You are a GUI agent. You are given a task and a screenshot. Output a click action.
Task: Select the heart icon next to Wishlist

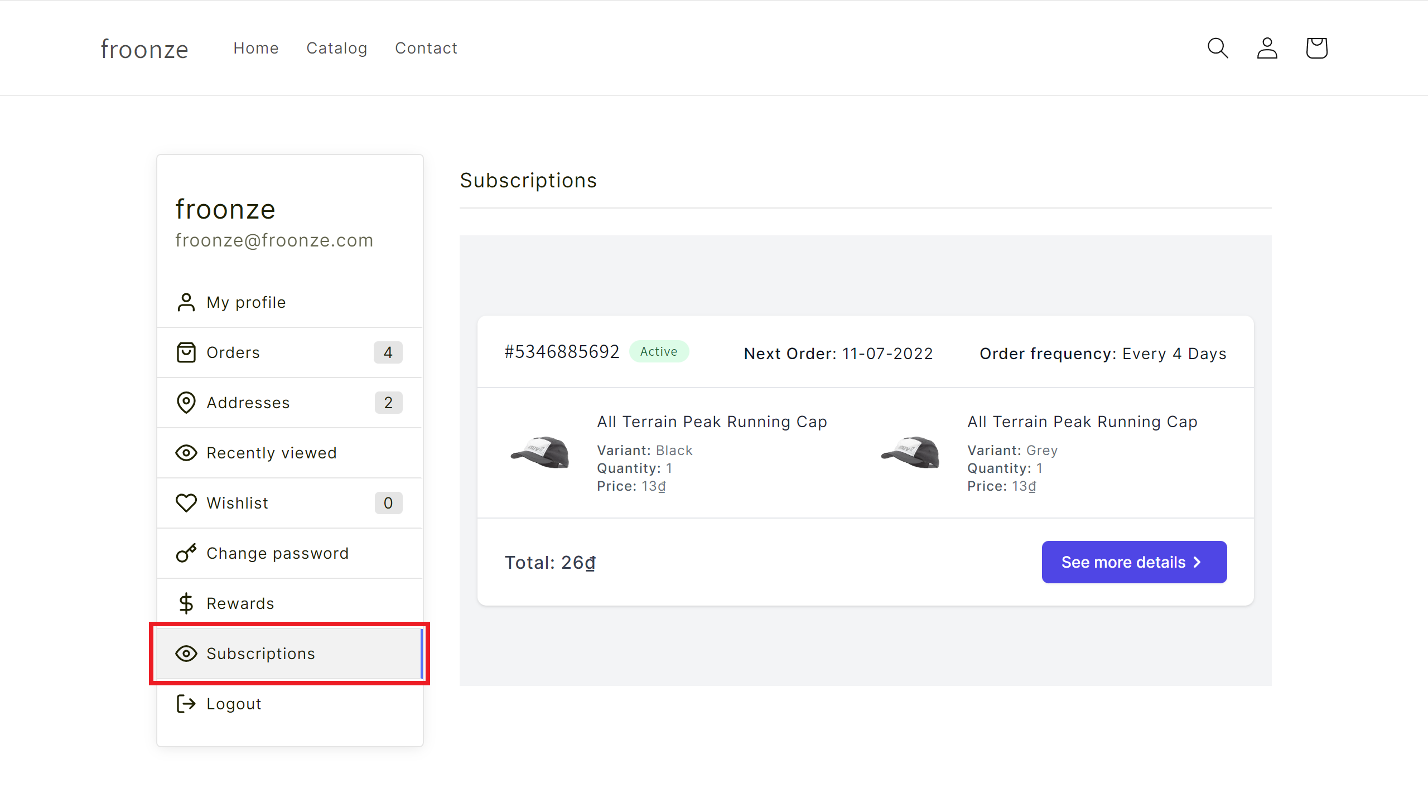coord(186,502)
